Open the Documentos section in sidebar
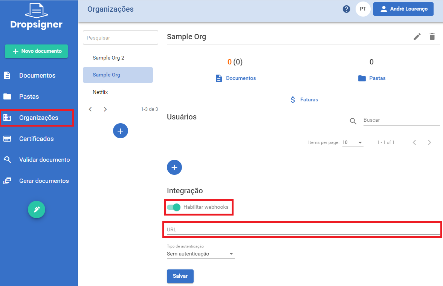Viewport: 443px width, 286px height. (38, 75)
